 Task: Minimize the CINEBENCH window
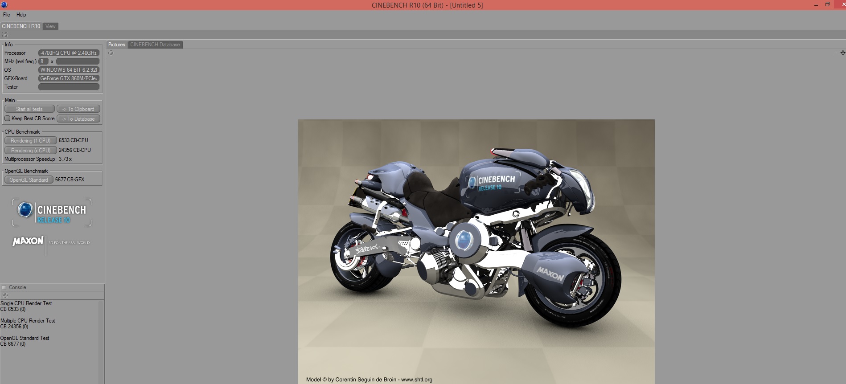[816, 5]
